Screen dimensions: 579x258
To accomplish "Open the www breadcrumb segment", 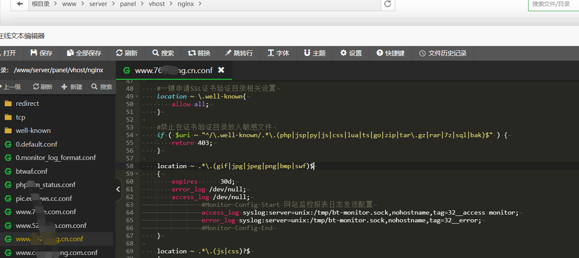I will click(69, 4).
